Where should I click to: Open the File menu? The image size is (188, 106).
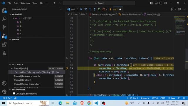click(9, 3)
